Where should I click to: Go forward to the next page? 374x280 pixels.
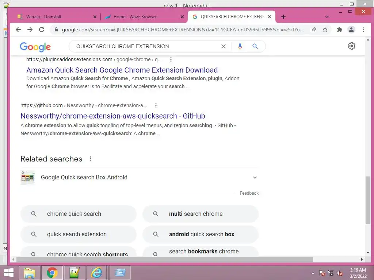coord(30,30)
